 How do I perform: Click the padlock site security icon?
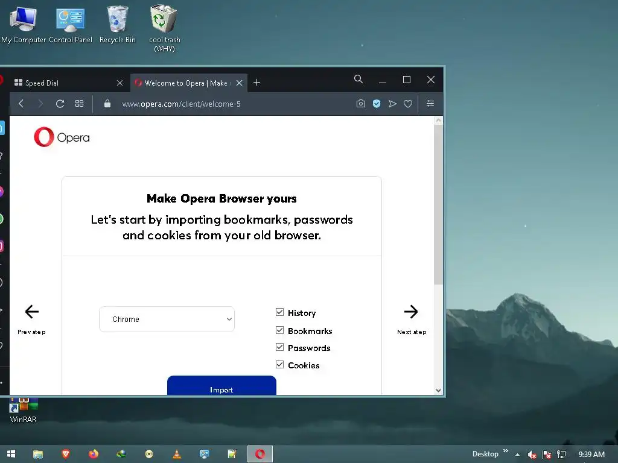(107, 104)
